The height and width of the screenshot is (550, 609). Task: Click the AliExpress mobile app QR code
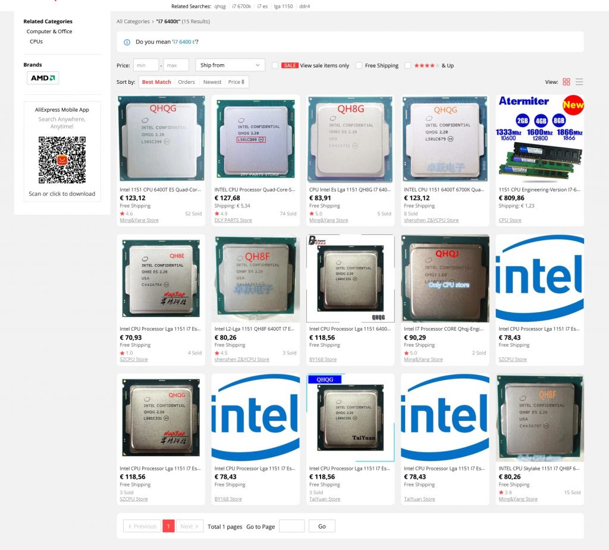coord(62,159)
